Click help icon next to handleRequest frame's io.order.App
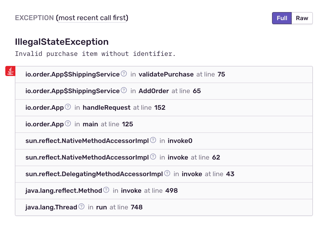The image size is (328, 226). point(68,107)
